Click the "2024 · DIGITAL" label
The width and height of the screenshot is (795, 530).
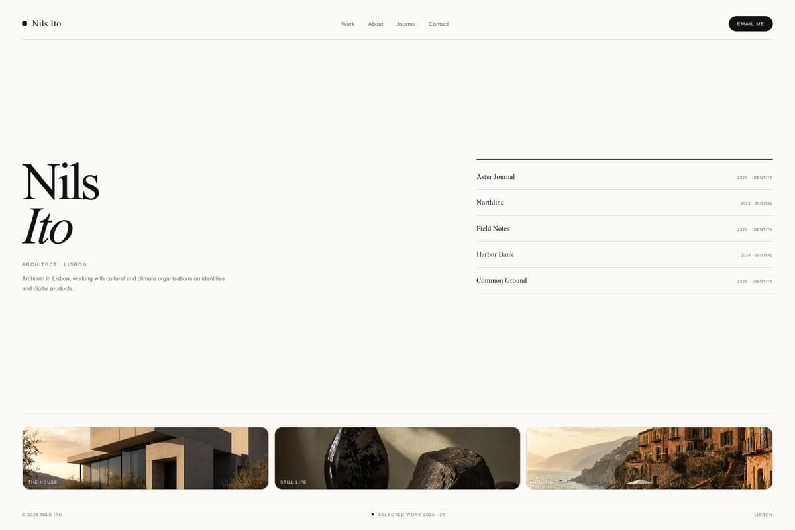click(757, 255)
